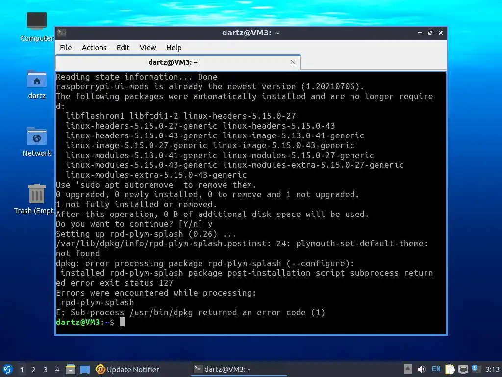Click the removable media eject tray icon

click(407, 369)
